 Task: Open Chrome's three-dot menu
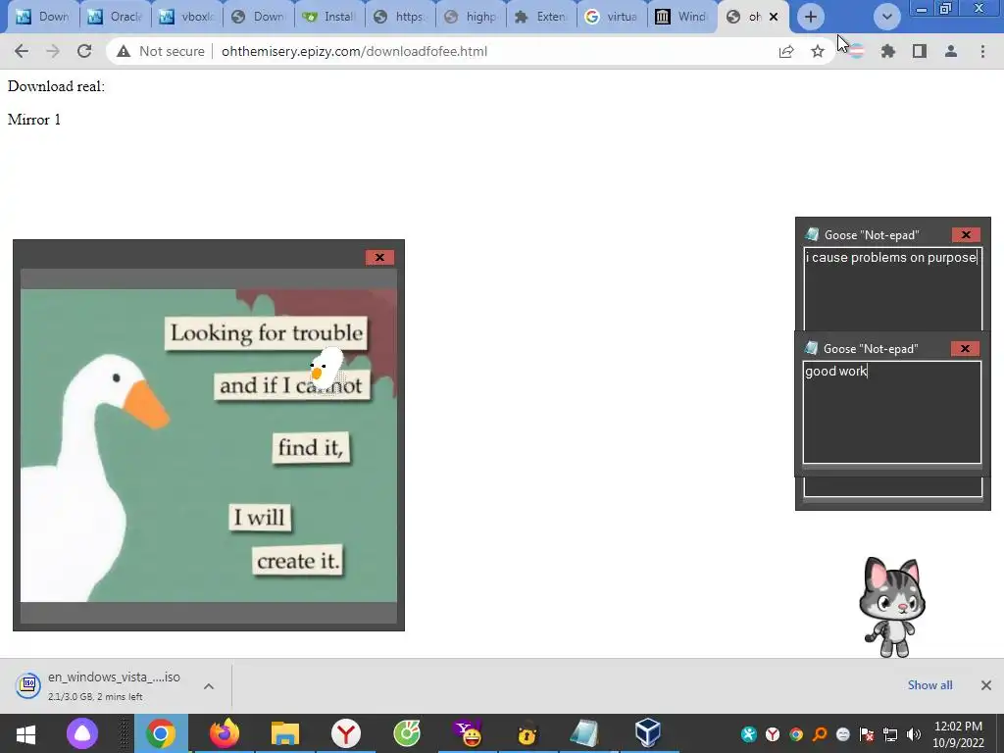point(982,51)
